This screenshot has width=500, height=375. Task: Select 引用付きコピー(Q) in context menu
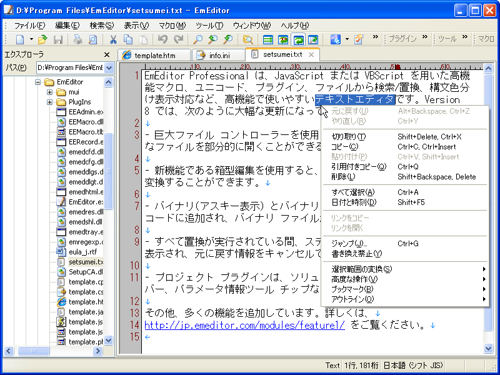pyautogui.click(x=406, y=167)
